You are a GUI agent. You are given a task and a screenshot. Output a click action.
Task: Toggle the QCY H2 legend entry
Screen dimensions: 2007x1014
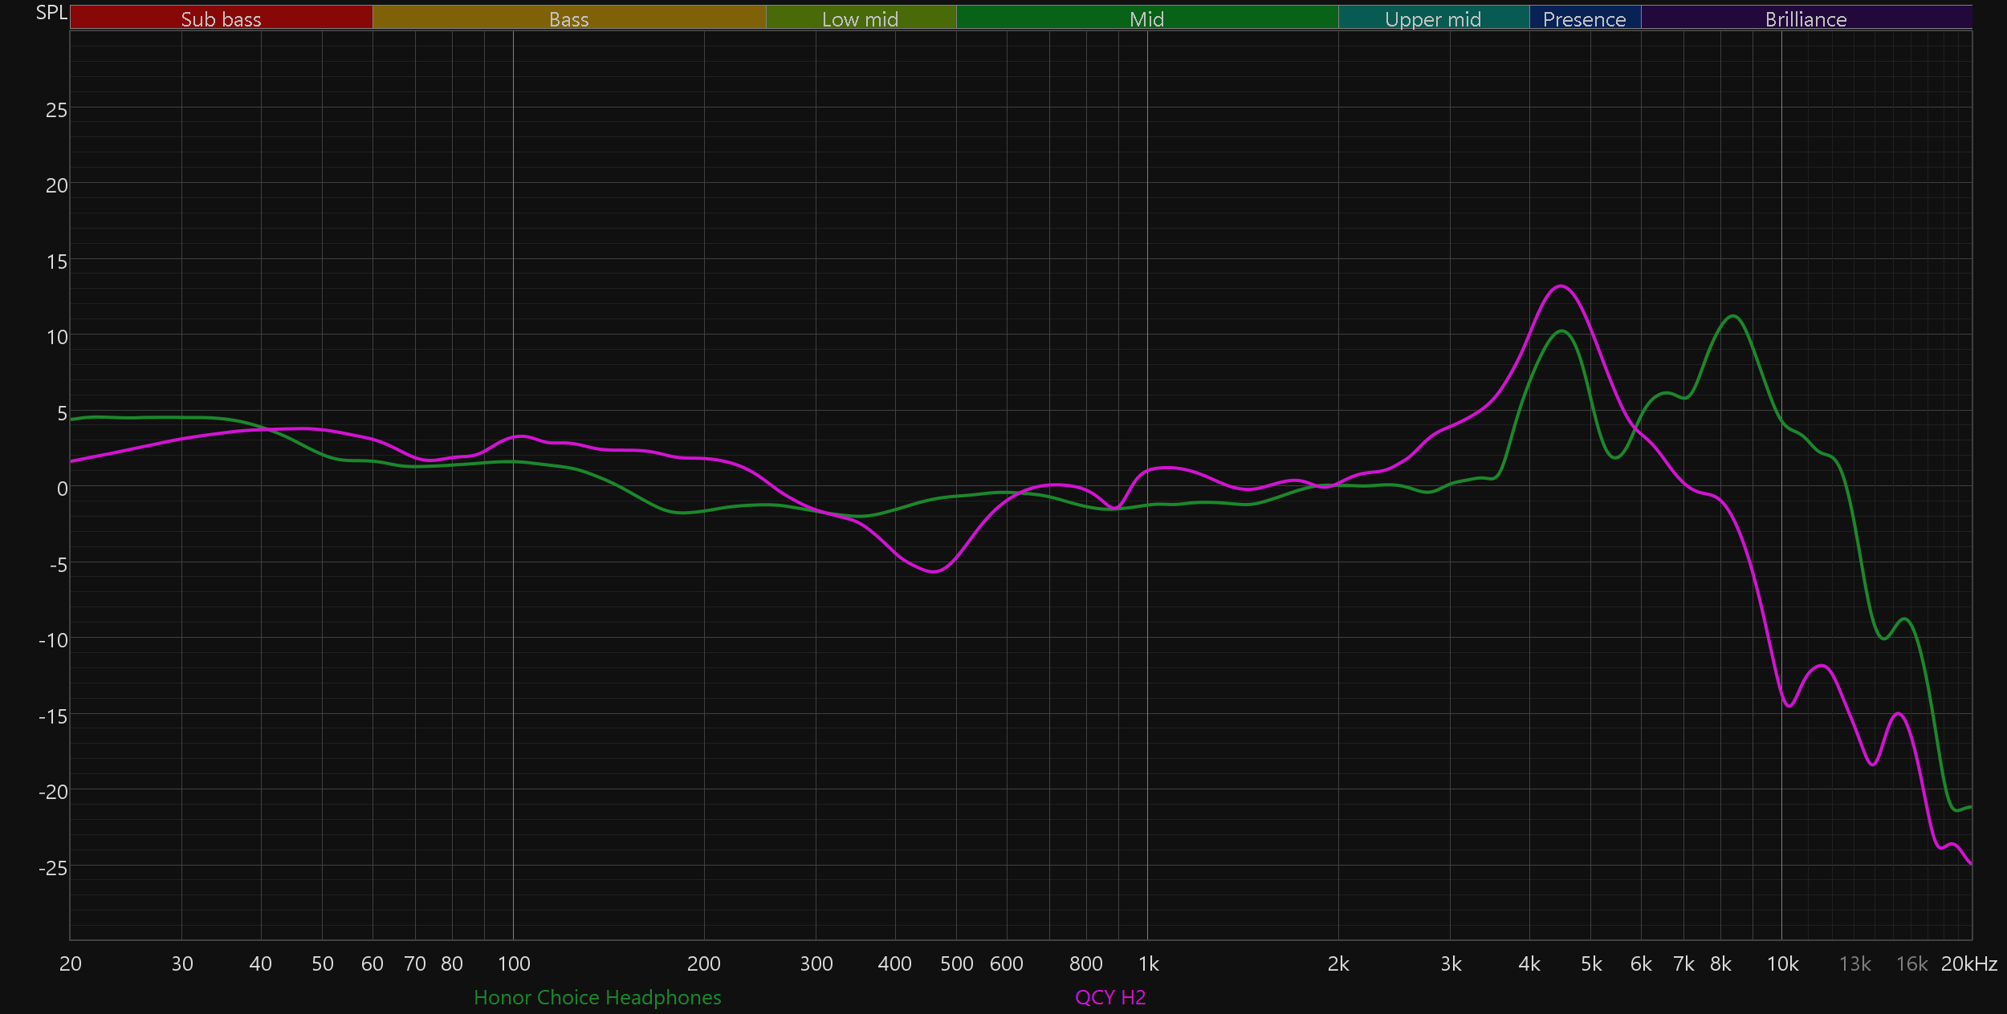tap(1110, 997)
